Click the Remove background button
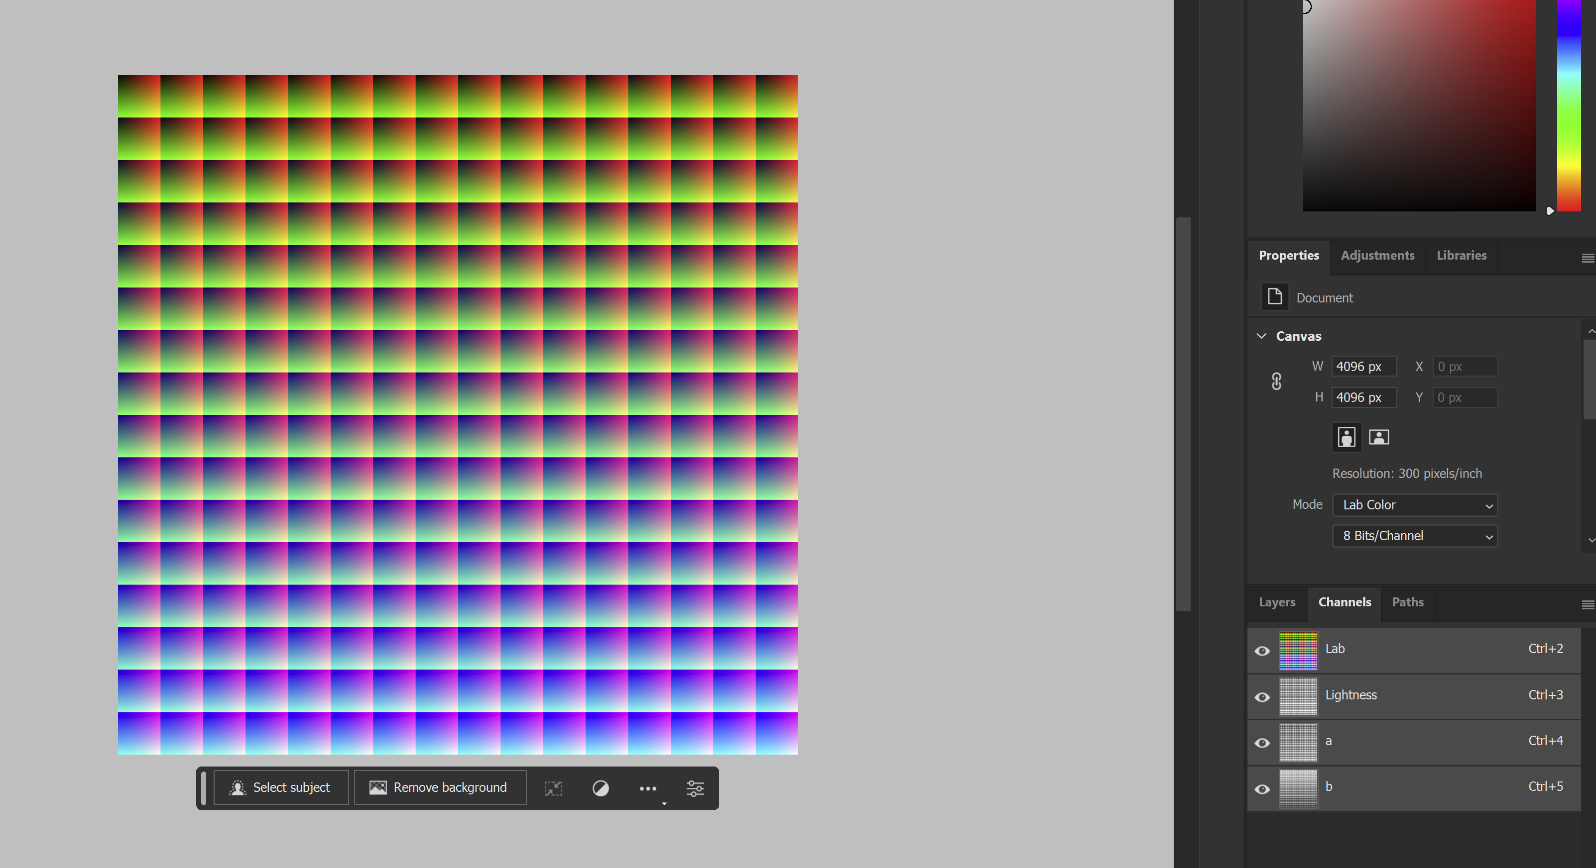The width and height of the screenshot is (1596, 868). tap(440, 787)
